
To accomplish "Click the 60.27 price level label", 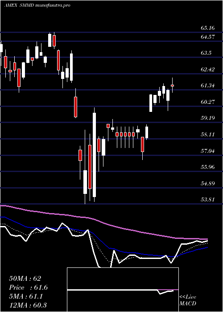I will pyautogui.click(x=208, y=102).
